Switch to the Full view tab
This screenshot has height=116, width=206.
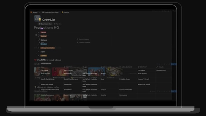[58, 24]
